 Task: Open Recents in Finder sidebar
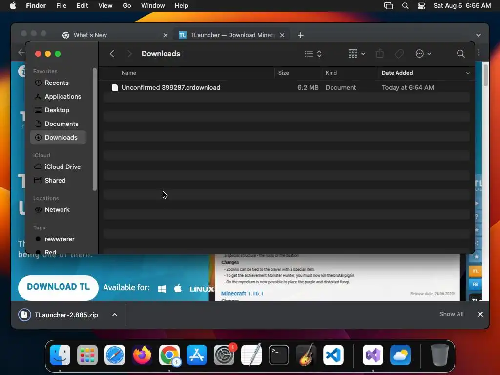tap(59, 83)
